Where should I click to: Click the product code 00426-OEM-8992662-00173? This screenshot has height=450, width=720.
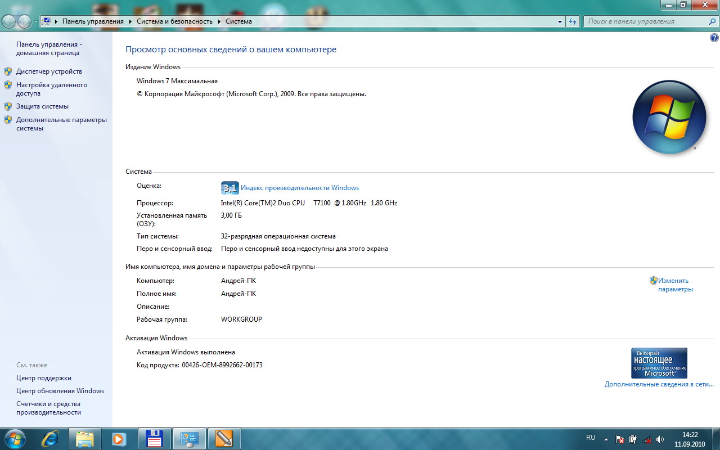pyautogui.click(x=222, y=365)
